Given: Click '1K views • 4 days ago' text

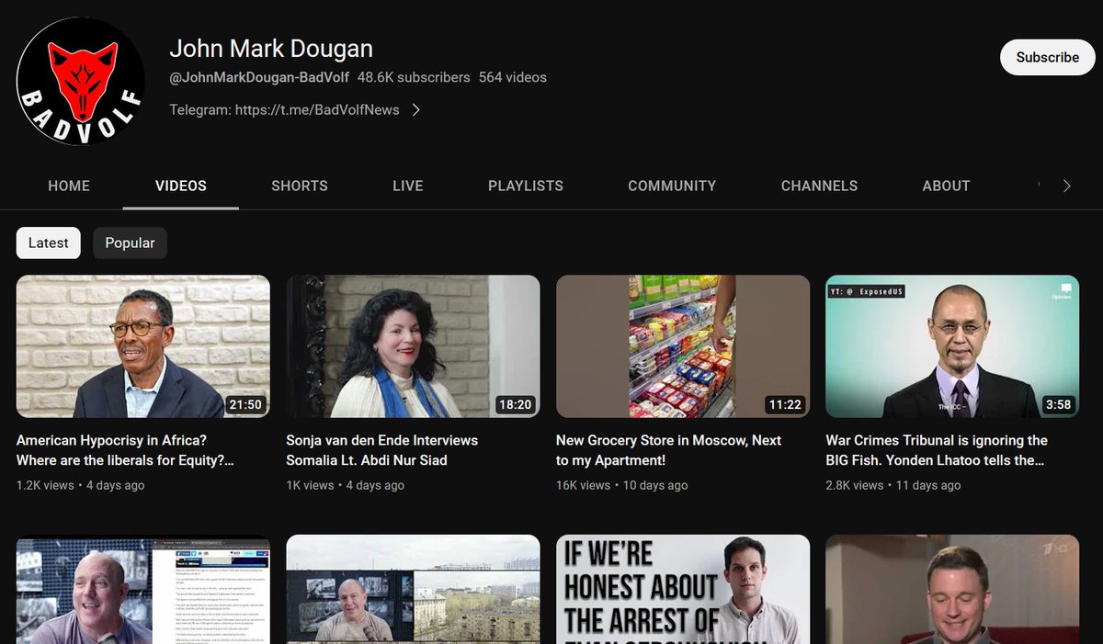Looking at the screenshot, I should [x=346, y=485].
